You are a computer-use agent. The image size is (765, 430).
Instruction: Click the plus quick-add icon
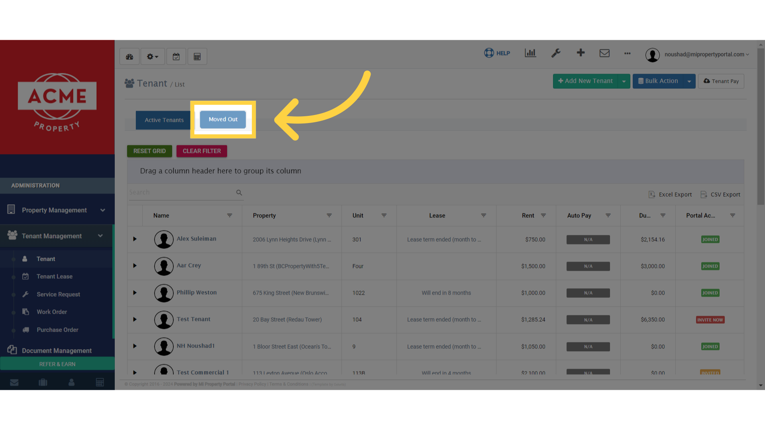(581, 53)
